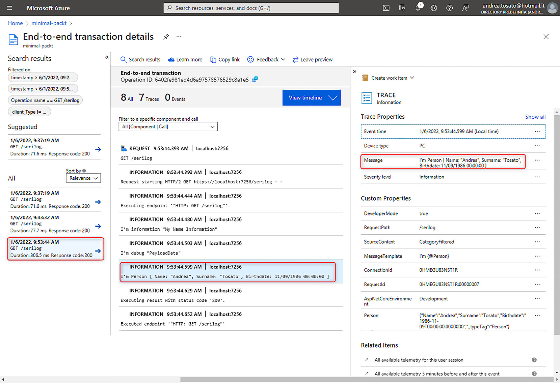Click the timestamp > 6/1/2022 filter pill
The image size is (560, 383).
(43, 78)
